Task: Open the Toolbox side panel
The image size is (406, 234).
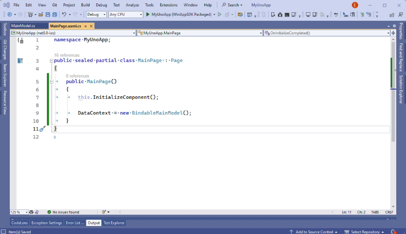Action: pos(5,29)
